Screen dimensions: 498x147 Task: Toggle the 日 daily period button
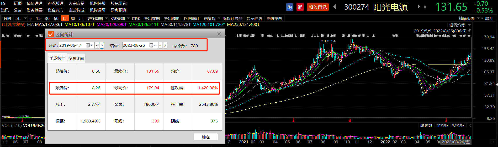click(65, 18)
